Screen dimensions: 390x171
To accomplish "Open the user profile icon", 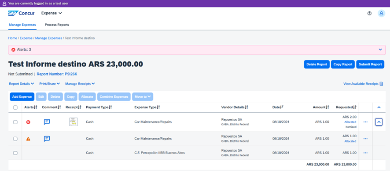I will pos(381,14).
